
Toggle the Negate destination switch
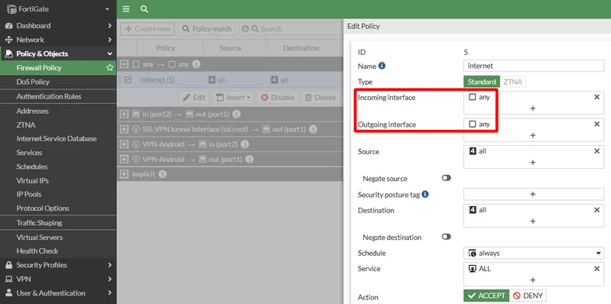(446, 237)
